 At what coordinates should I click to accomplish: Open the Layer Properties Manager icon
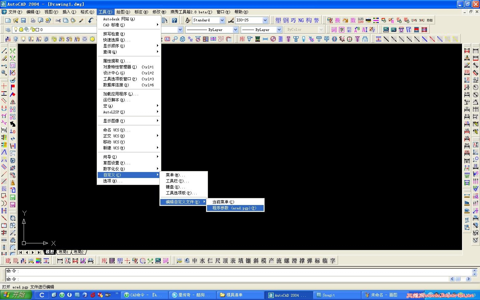click(8, 30)
